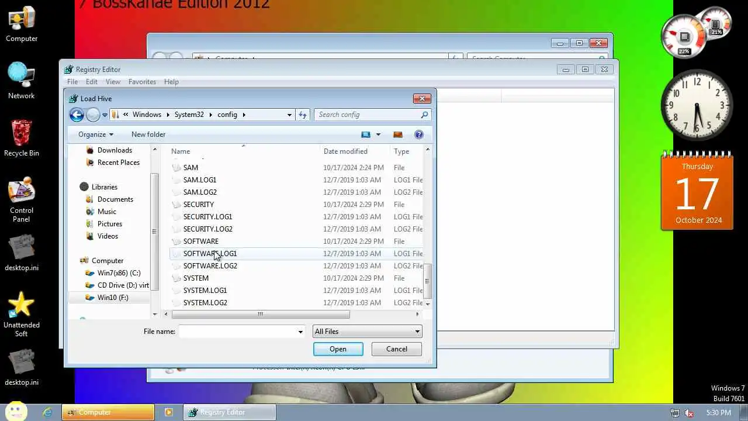Click the Back arrow in Load Hive
This screenshot has height=421, width=748.
pos(77,115)
